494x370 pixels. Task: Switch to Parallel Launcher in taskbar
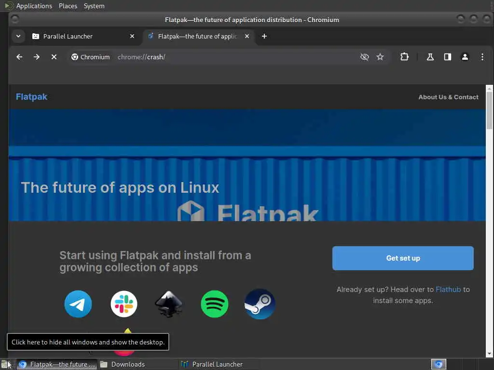pyautogui.click(x=219, y=364)
